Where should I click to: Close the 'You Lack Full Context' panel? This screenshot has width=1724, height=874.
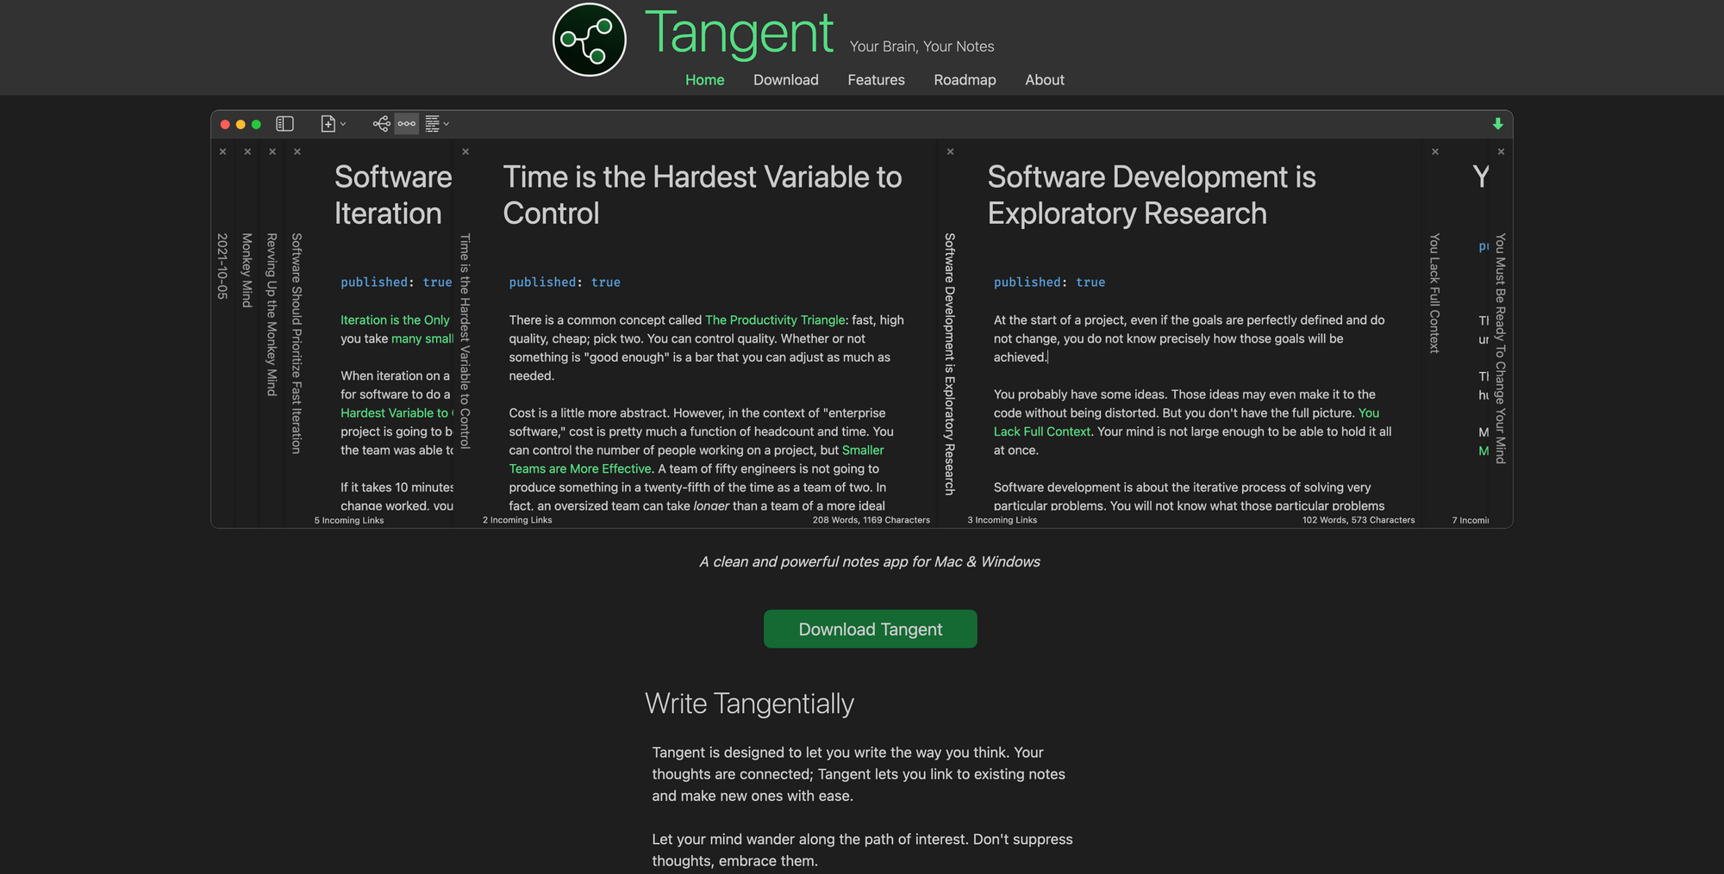[x=1434, y=152]
